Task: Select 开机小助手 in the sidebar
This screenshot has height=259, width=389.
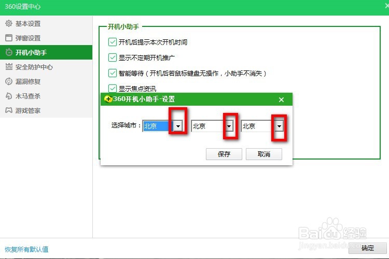Action: pyautogui.click(x=46, y=52)
